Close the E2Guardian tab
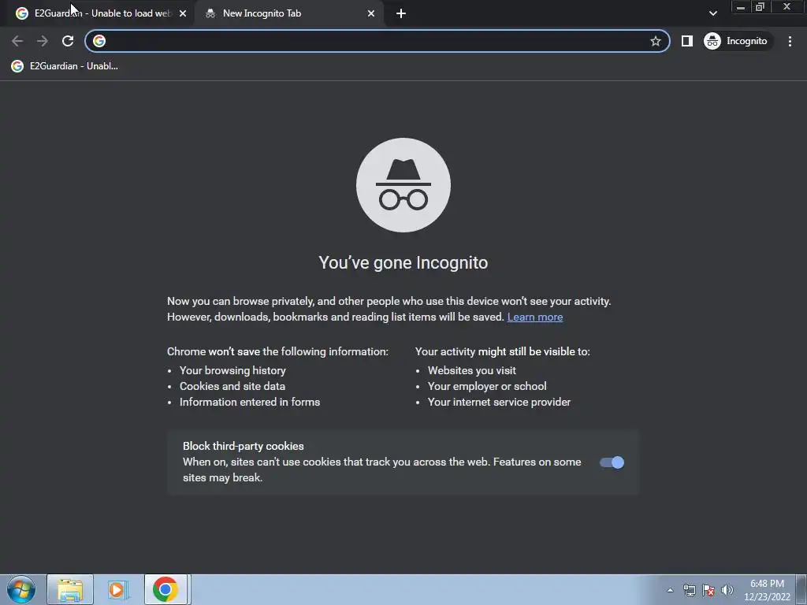Screen dimensions: 807x605 pyautogui.click(x=183, y=14)
